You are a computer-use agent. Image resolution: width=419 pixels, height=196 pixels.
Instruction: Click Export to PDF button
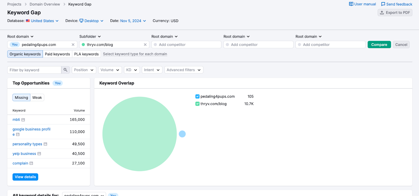click(395, 13)
